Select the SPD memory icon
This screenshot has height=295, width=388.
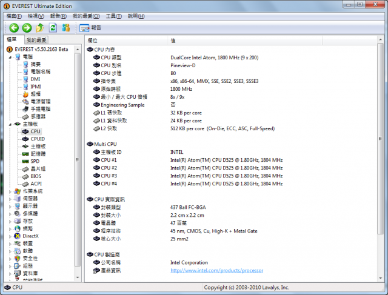pos(25,161)
